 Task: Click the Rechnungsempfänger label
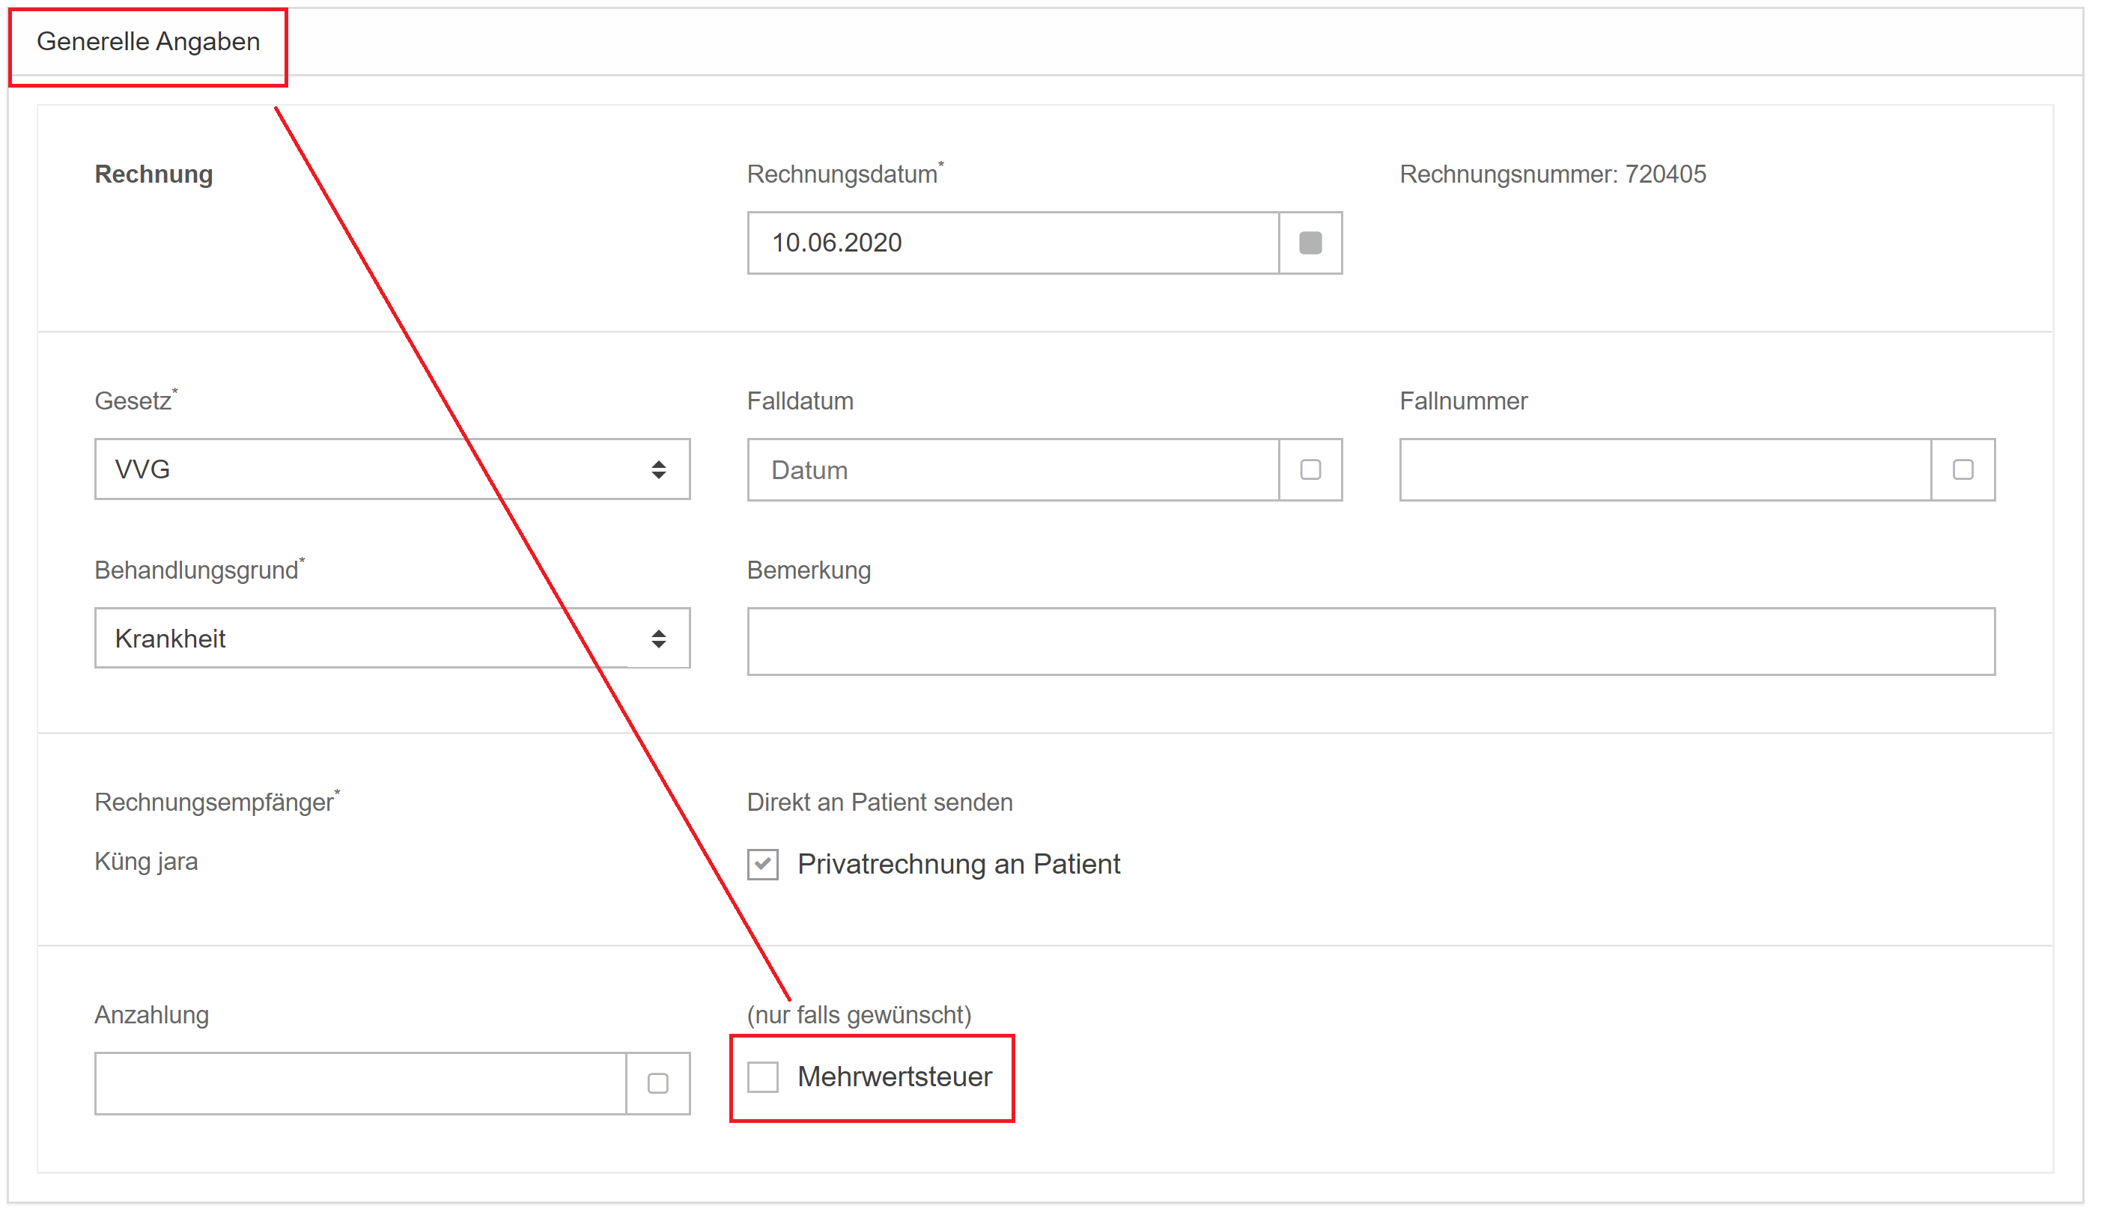click(x=217, y=802)
